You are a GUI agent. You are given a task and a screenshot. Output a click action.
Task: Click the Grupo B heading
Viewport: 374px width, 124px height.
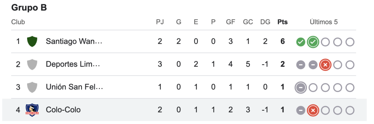click(29, 8)
